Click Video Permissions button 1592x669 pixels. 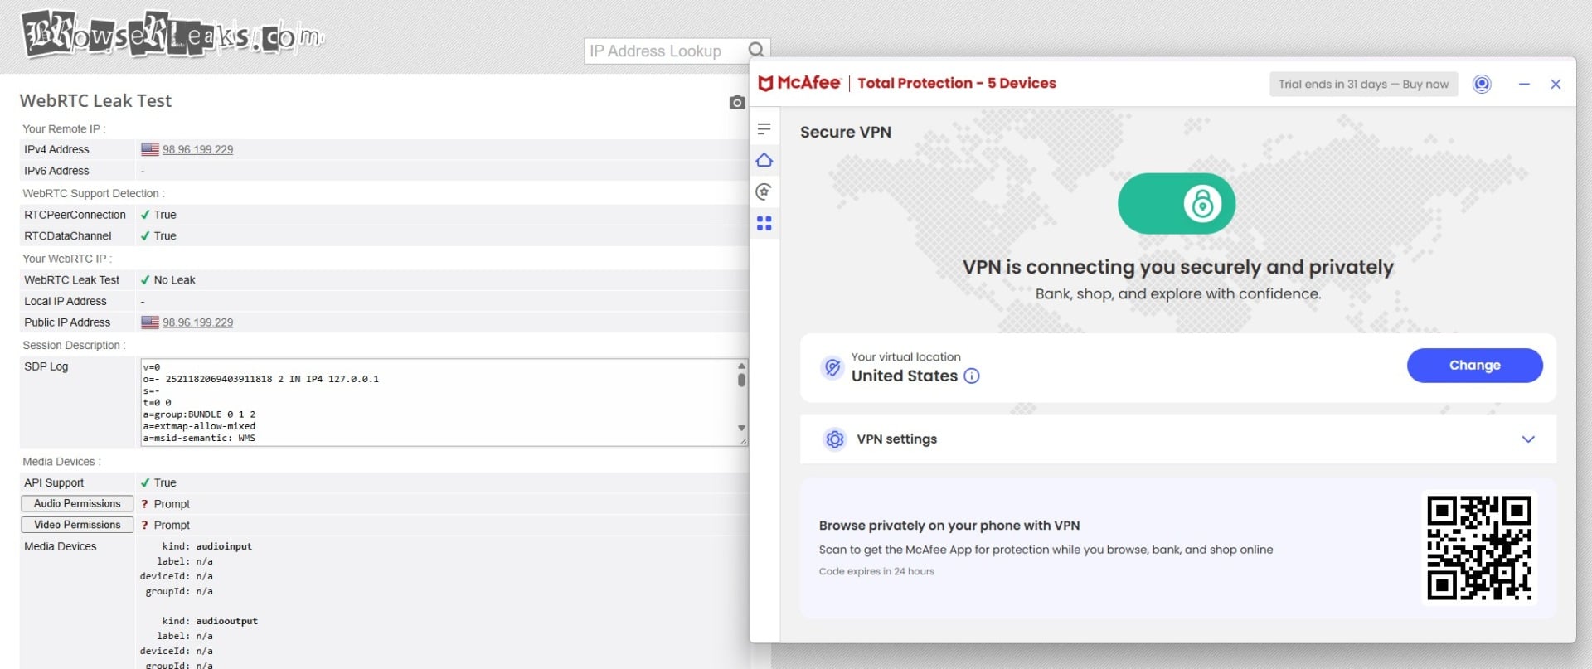click(77, 525)
